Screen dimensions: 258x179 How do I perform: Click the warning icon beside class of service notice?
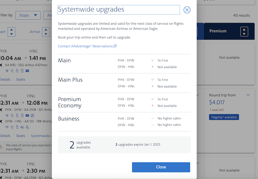(x=1, y=147)
